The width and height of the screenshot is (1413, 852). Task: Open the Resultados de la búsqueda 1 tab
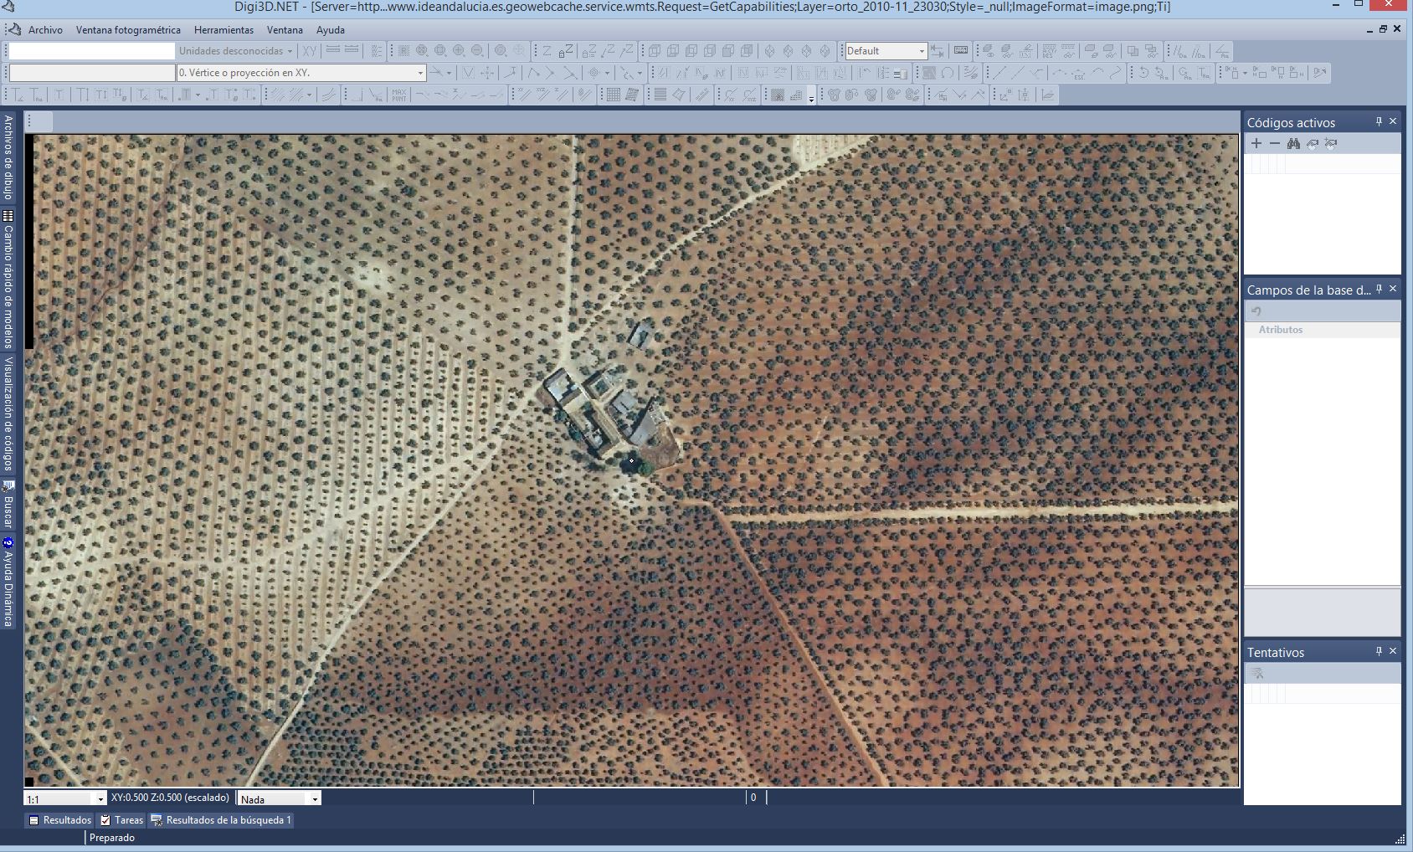pos(222,820)
